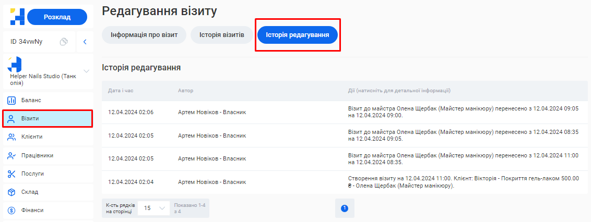This screenshot has height=222, width=591.
Task: Copy the ID 34vwNy with copy icon
Action: (64, 42)
